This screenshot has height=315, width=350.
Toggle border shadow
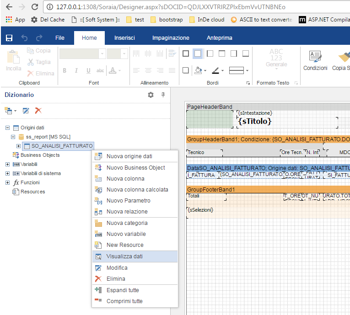186,70
